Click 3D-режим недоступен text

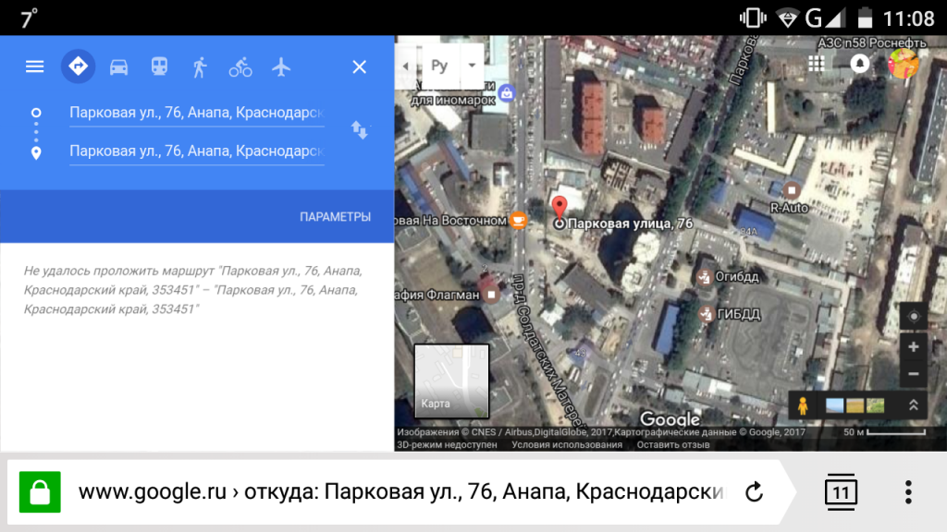[447, 445]
